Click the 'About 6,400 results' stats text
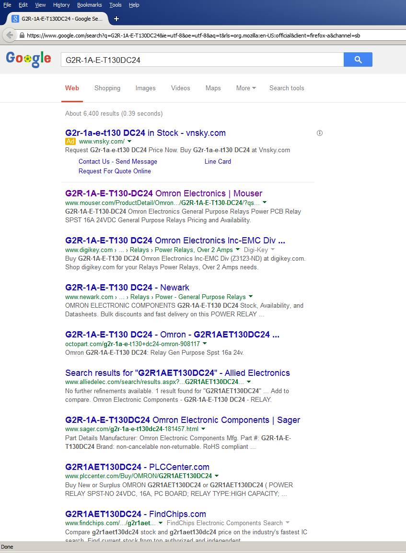406x553 pixels. click(x=114, y=114)
